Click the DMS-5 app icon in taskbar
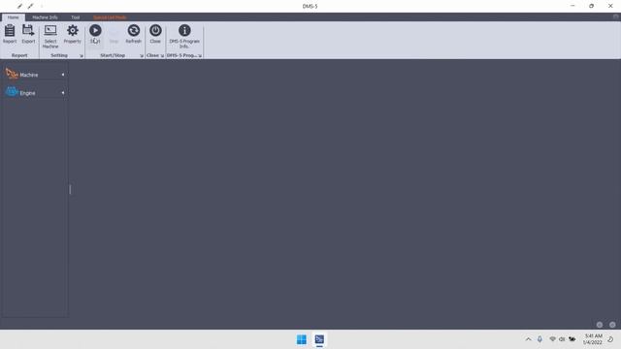The height and width of the screenshot is (349, 621). 319,339
